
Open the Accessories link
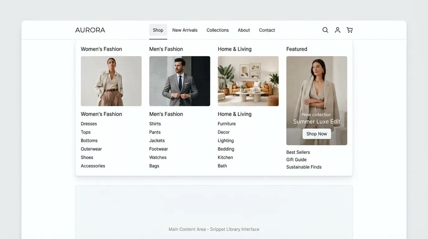click(x=93, y=166)
